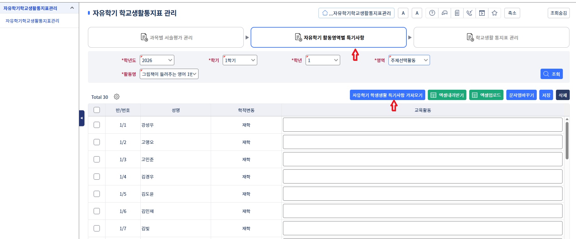Click the smaller font A button
The width and height of the screenshot is (576, 239).
click(403, 13)
